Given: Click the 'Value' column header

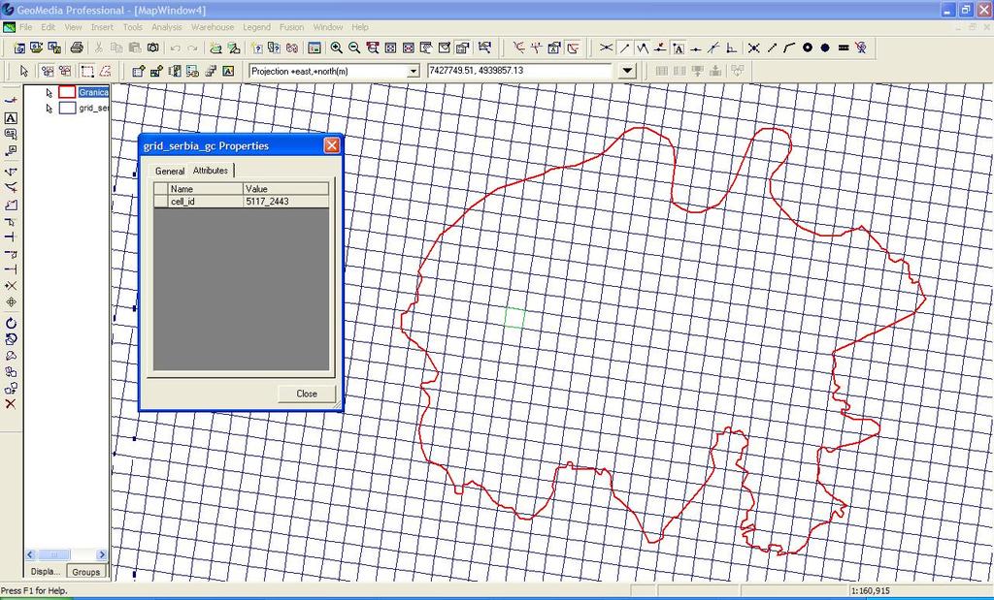Looking at the screenshot, I should point(286,189).
